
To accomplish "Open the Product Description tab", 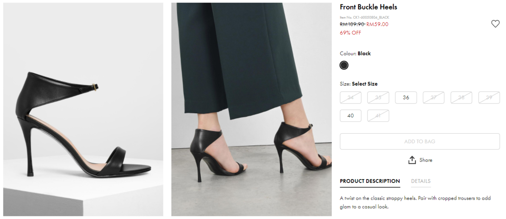I will pyautogui.click(x=370, y=181).
